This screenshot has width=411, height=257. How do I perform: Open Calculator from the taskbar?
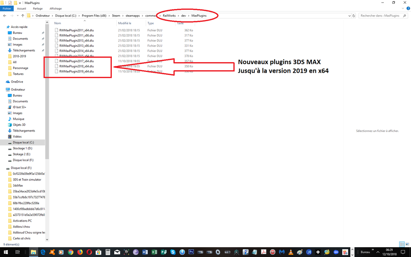(x=107, y=252)
